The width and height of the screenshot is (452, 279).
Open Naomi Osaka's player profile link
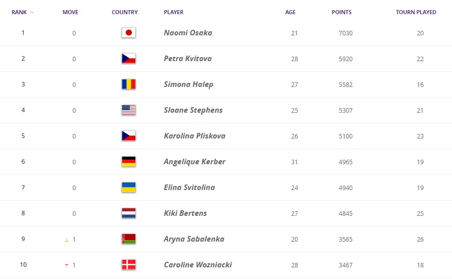188,33
